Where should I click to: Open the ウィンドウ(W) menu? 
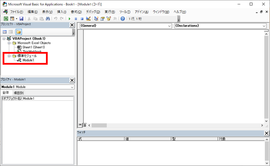click(x=161, y=12)
